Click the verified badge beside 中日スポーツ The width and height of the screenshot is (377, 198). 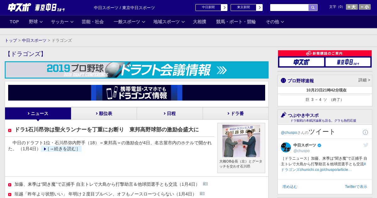320,145
